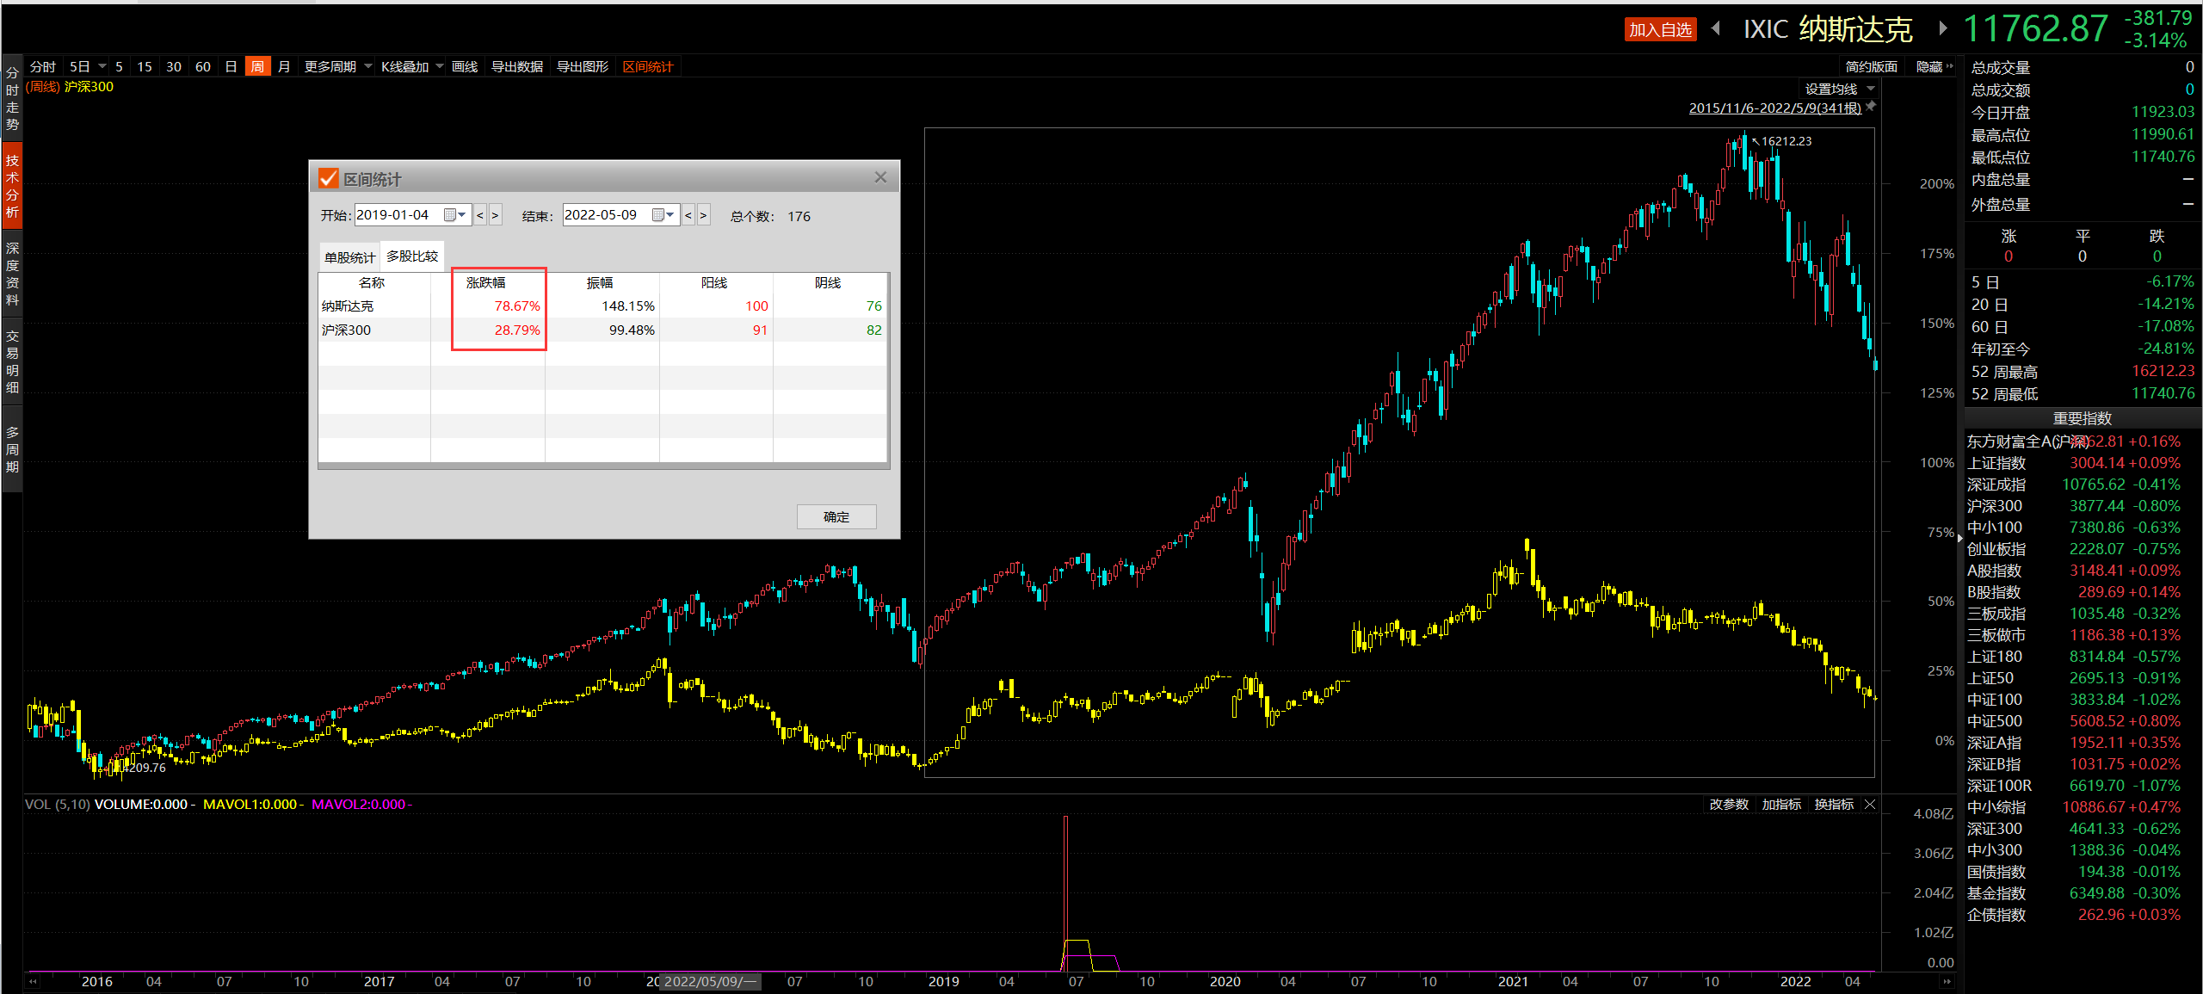Expand K线叠加 dropdown arrow
2203x994 pixels.
[x=439, y=66]
